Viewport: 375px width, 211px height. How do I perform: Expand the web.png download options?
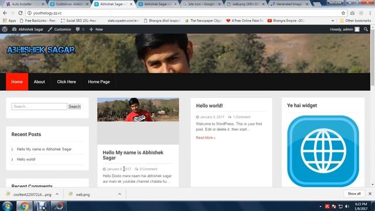[x=120, y=194]
